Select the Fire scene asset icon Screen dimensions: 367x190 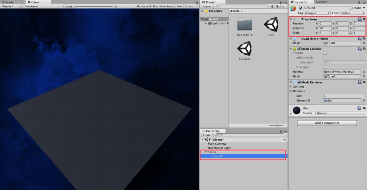click(271, 24)
